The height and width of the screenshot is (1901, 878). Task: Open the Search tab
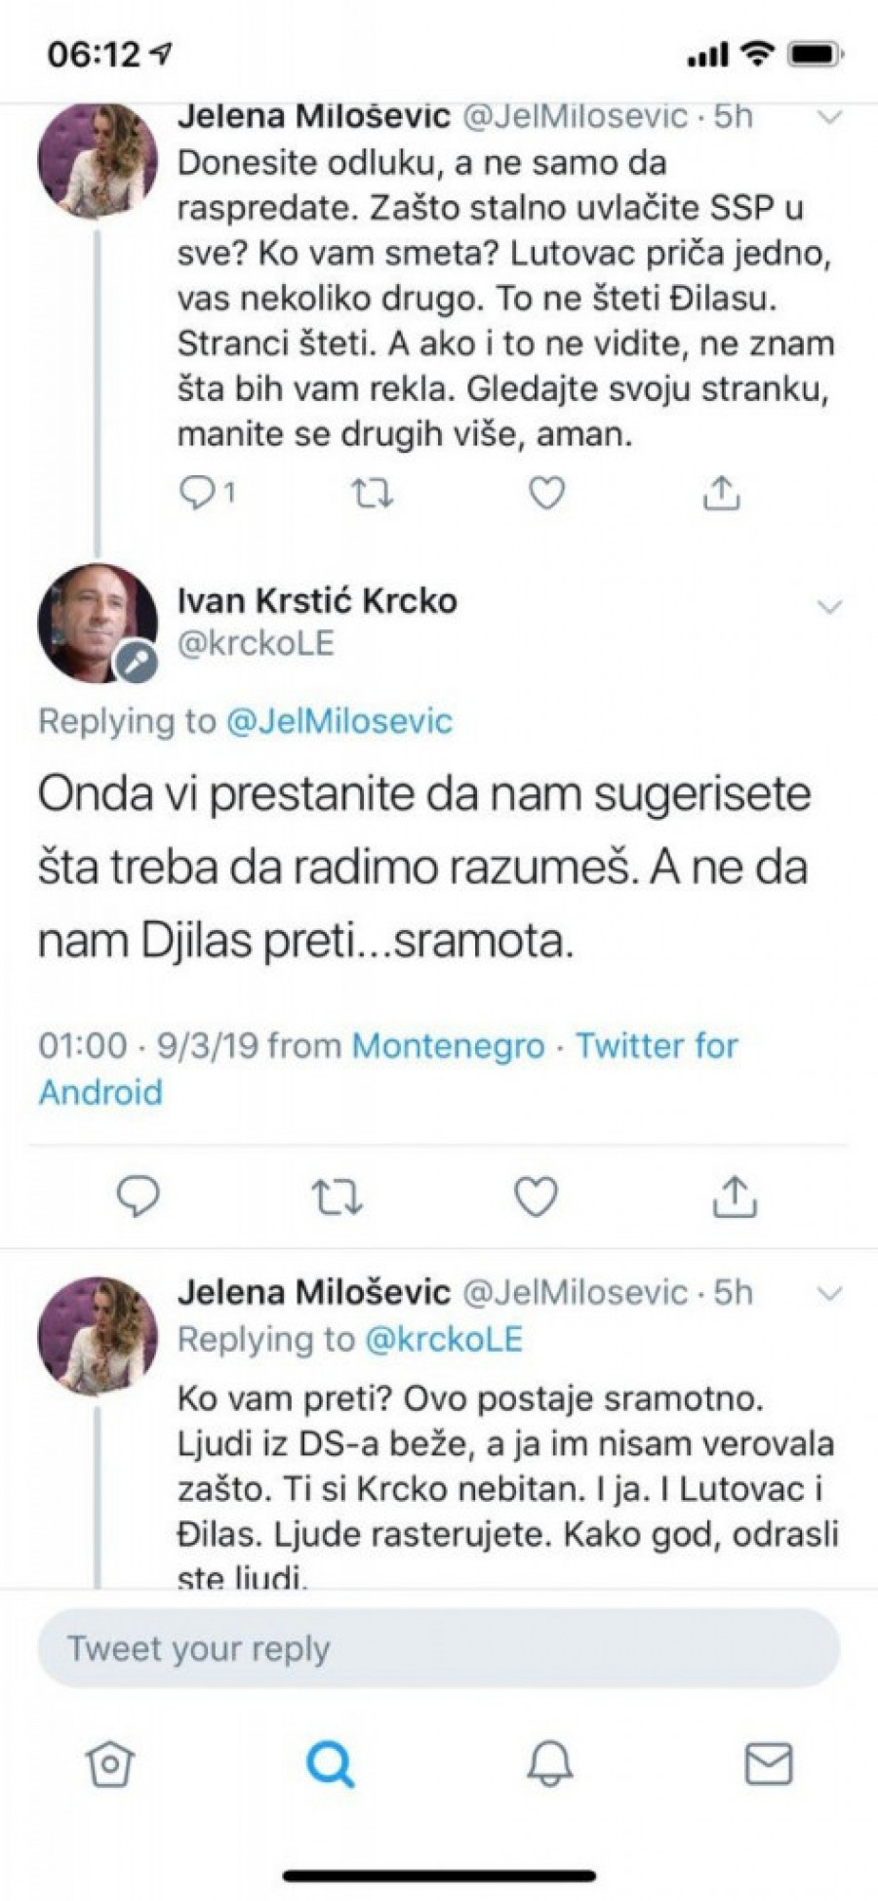click(x=330, y=1763)
